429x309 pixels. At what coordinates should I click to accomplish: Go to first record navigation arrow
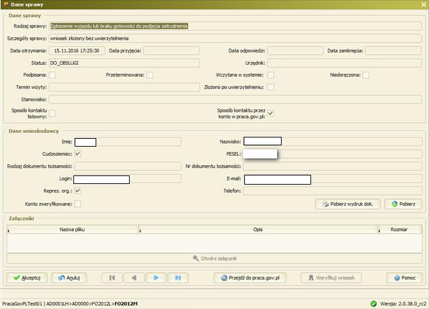112,278
